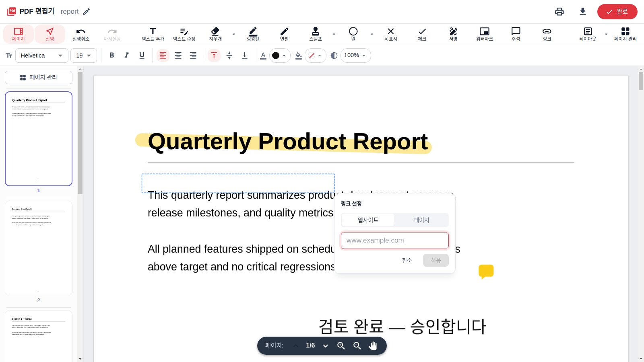Undo with the 실행취소 button

pos(81,34)
